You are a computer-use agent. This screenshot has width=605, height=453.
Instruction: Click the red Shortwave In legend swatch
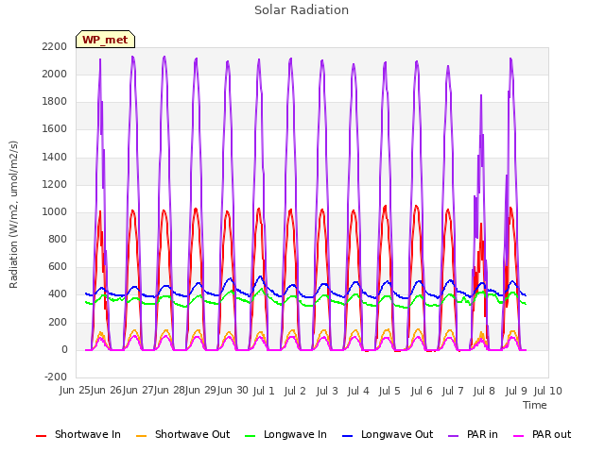42,436
